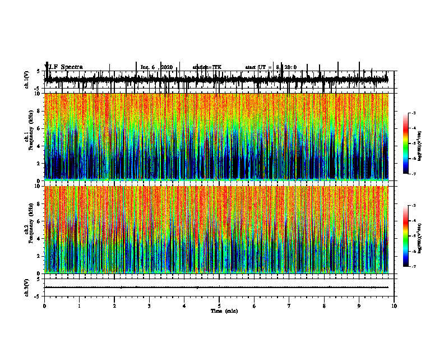Viewport: 444px width, 343px height.
Task: Click inside the ch.1 waveform trace panel
Action: pyautogui.click(x=219, y=80)
